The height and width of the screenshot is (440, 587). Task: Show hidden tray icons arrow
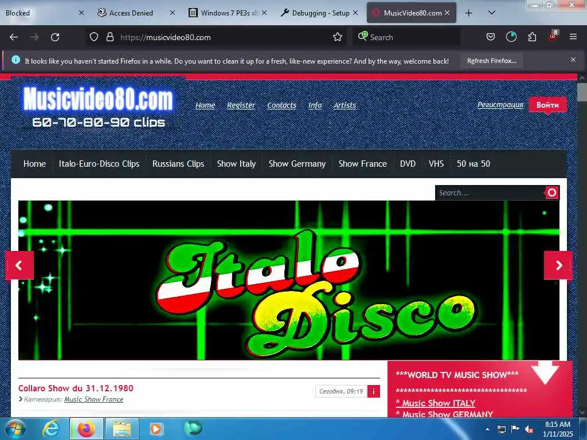(x=487, y=429)
